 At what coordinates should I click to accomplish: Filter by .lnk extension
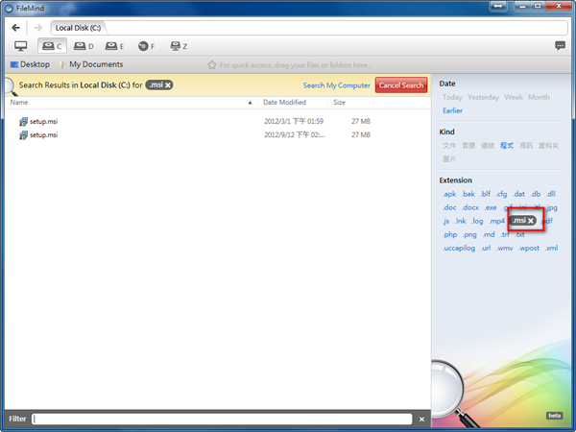(x=460, y=221)
